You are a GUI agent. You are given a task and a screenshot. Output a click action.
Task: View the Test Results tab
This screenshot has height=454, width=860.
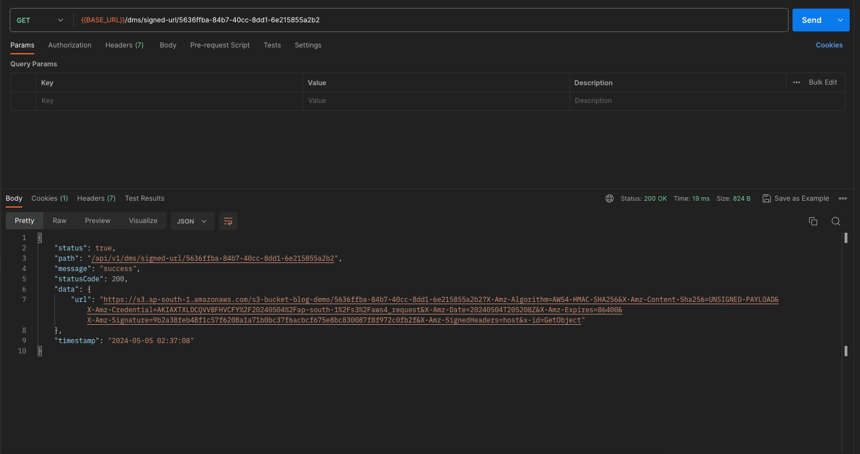click(144, 198)
